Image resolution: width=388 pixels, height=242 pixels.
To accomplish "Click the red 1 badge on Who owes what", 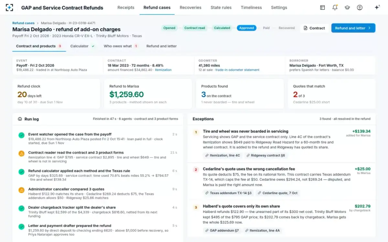I will pos(136,46).
